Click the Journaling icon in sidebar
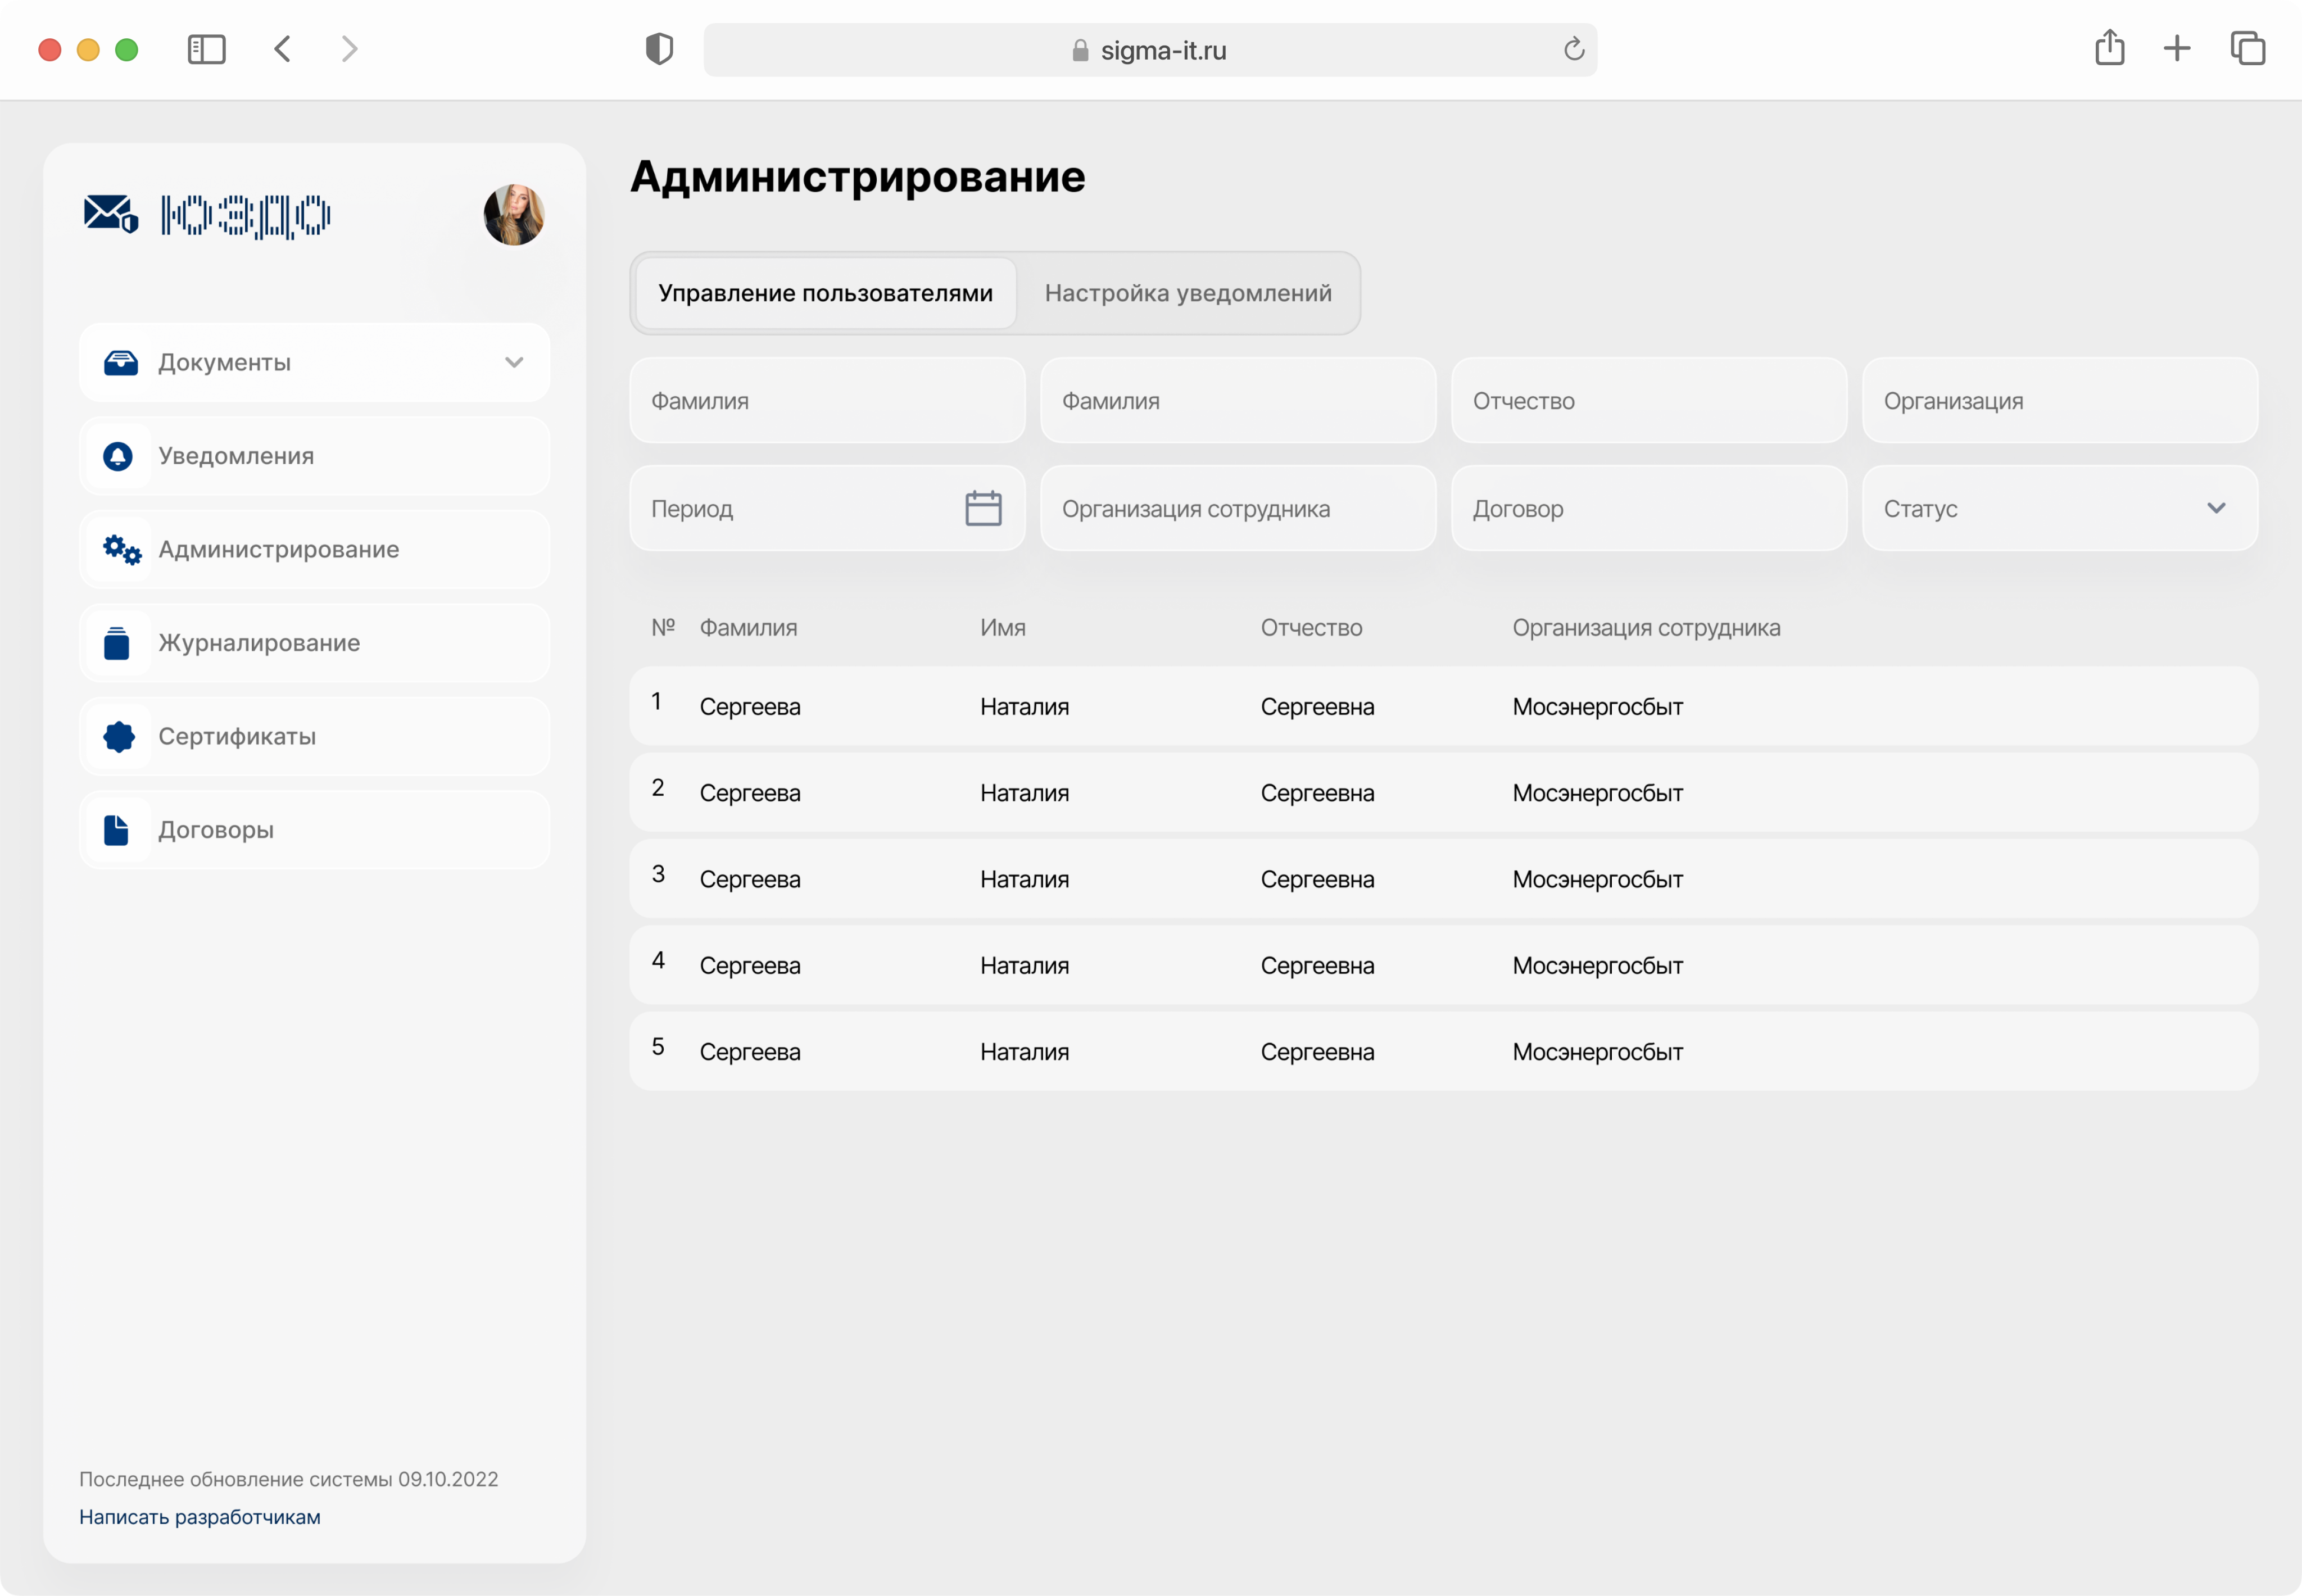2302x1596 pixels. pos(117,643)
